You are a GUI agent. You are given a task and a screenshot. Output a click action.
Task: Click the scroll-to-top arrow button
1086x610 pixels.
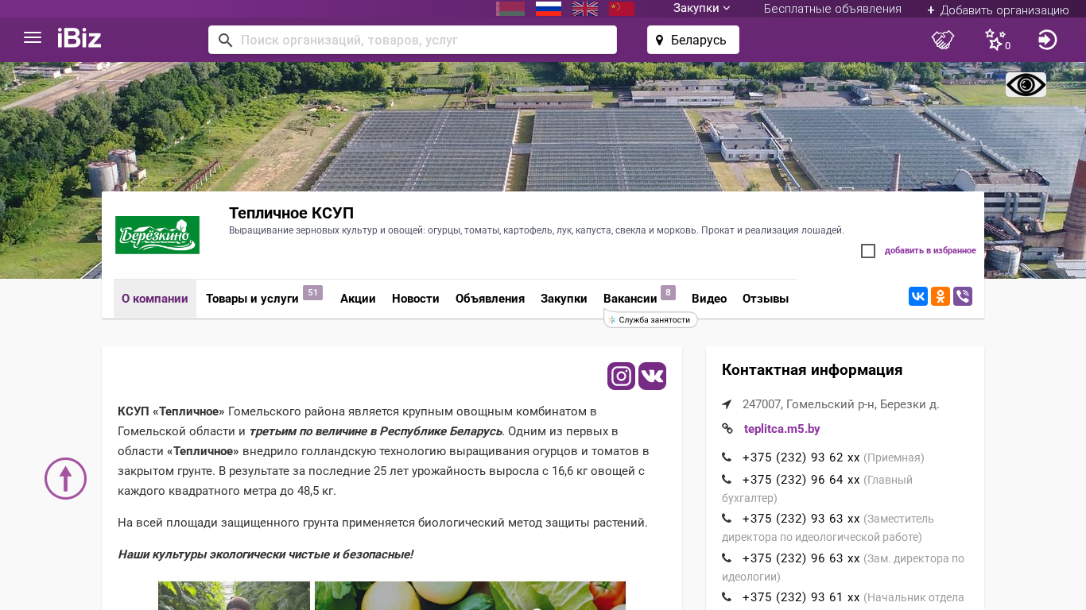(65, 478)
